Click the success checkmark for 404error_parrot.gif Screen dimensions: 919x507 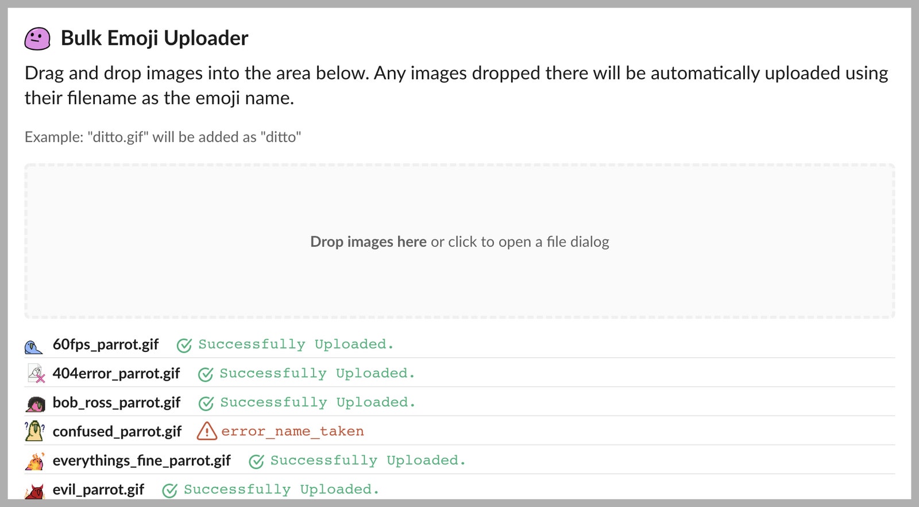click(x=206, y=374)
